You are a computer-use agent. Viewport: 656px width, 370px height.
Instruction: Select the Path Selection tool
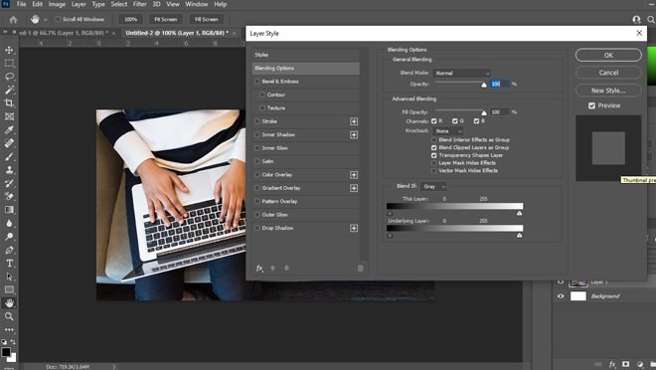[x=9, y=277]
